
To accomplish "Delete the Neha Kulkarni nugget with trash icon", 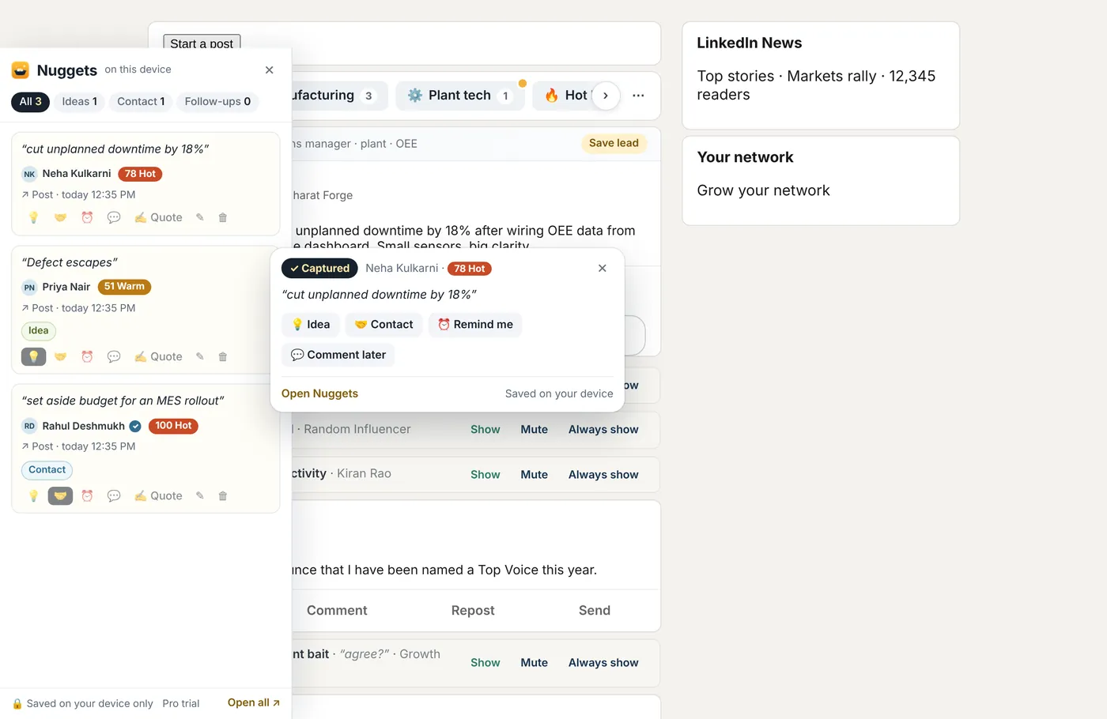I will point(223,217).
